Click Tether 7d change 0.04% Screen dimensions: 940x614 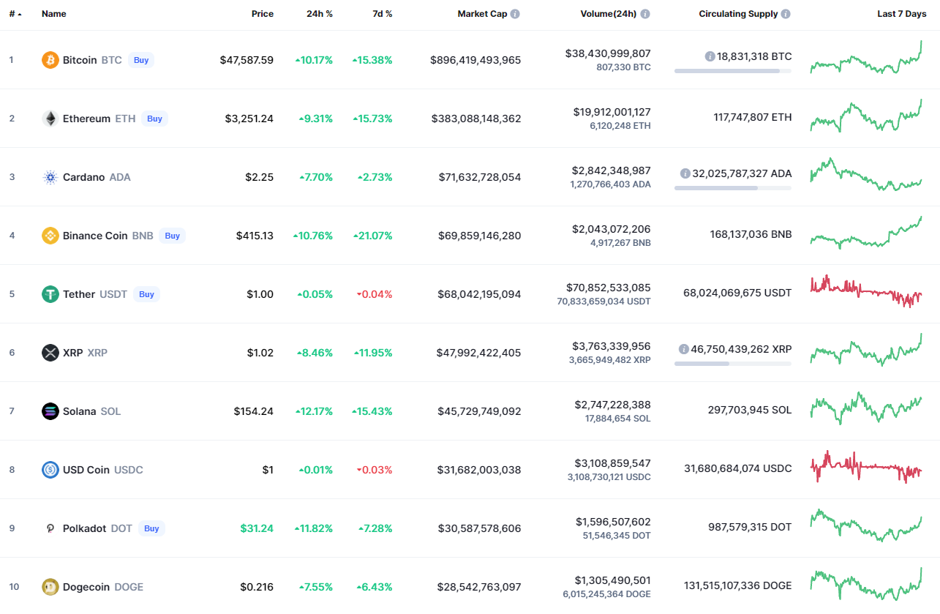[374, 294]
